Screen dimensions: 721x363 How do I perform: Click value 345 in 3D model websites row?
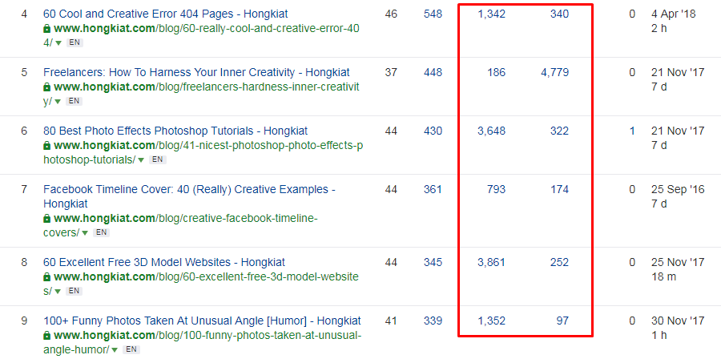[x=433, y=262]
